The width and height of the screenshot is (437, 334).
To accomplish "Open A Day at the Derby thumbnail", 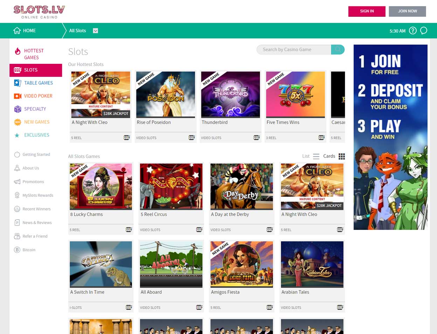I will [242, 187].
